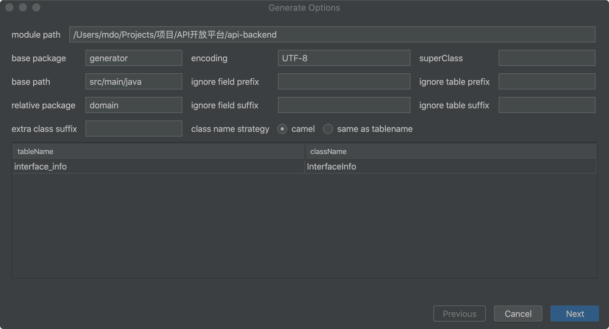Click the Next button
Screen dimensions: 609x329
coord(574,314)
